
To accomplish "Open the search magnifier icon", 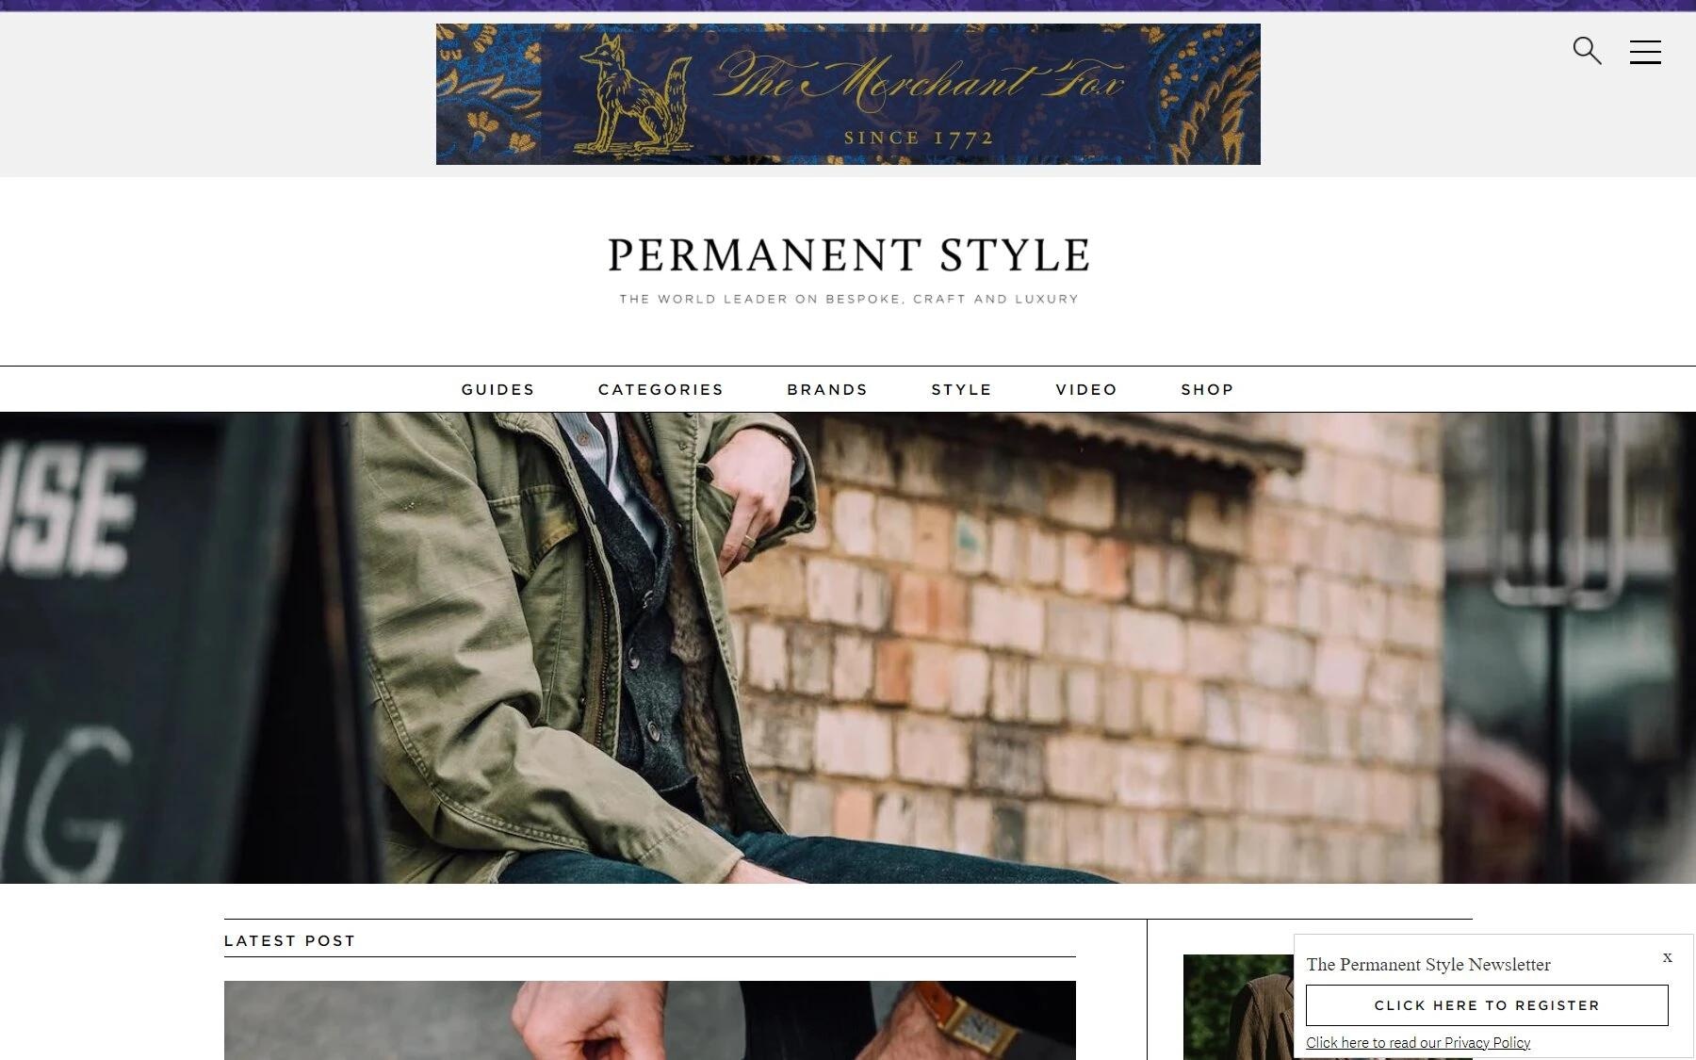I will 1587,51.
